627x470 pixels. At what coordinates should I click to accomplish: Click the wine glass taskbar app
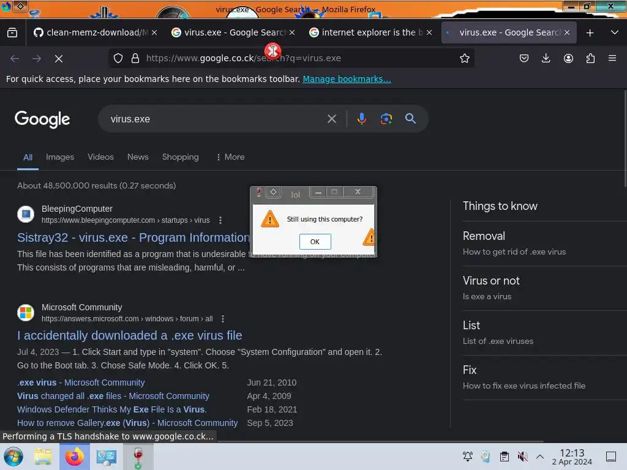138,457
